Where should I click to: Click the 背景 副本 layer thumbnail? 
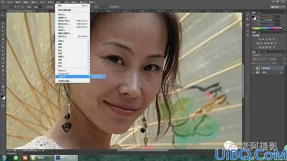258,68
